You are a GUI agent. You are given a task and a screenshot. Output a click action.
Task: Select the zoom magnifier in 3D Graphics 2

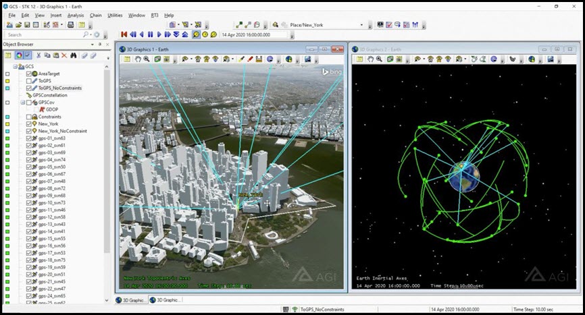[x=380, y=59]
